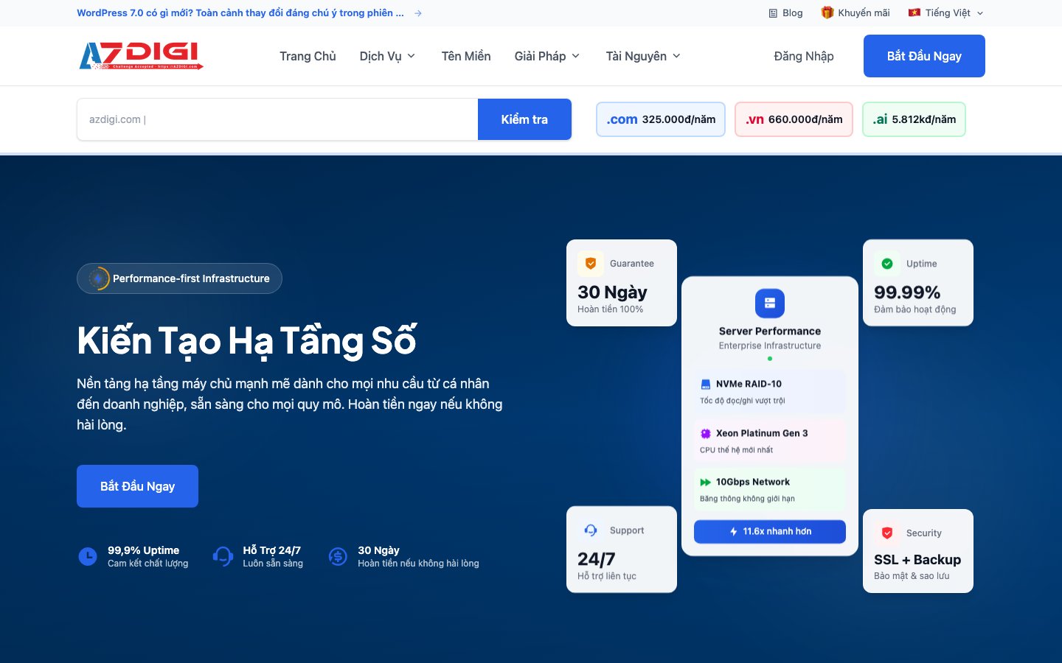The image size is (1062, 663).
Task: Open the Dịch Vụ menu
Action: click(x=387, y=56)
